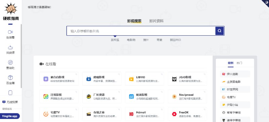Open the 找资源 download sidebar section
Screen dimensions: 269x122
[x=10, y=50]
